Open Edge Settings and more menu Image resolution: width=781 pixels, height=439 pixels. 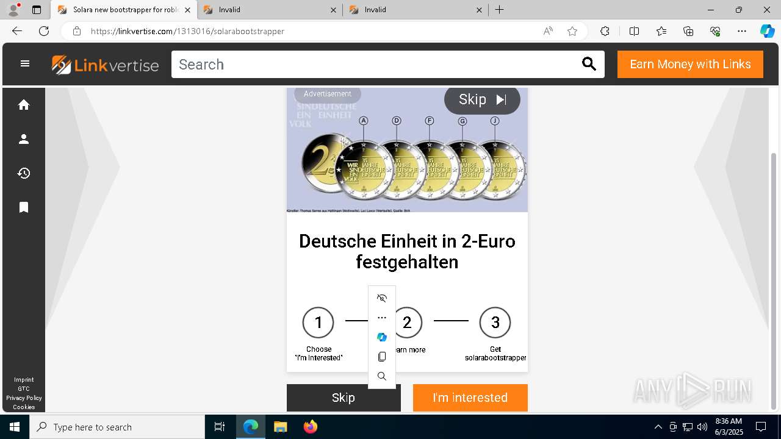(x=742, y=31)
